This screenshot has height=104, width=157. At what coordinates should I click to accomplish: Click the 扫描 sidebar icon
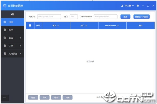[5, 22]
